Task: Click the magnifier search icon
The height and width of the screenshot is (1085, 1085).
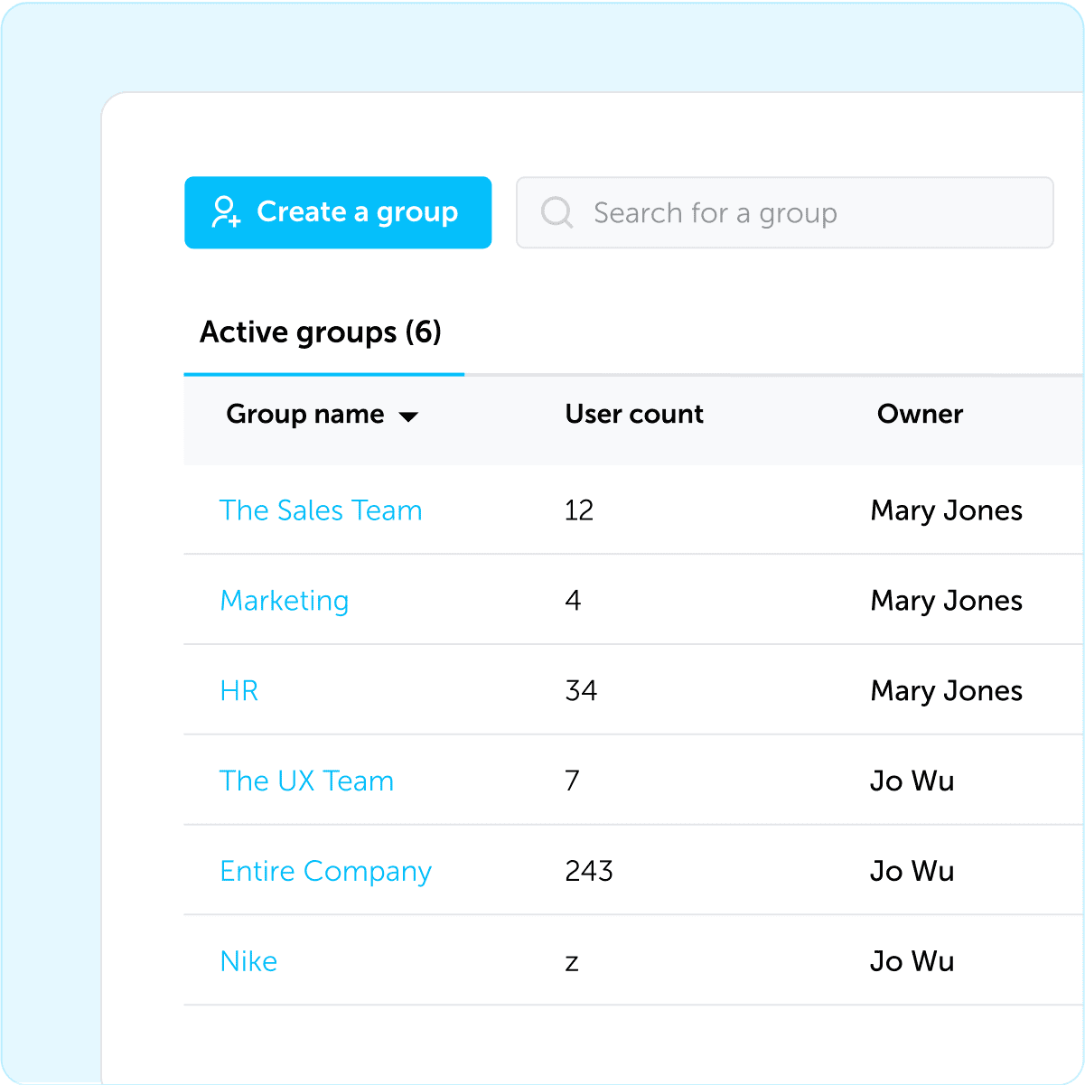Action: 557,213
